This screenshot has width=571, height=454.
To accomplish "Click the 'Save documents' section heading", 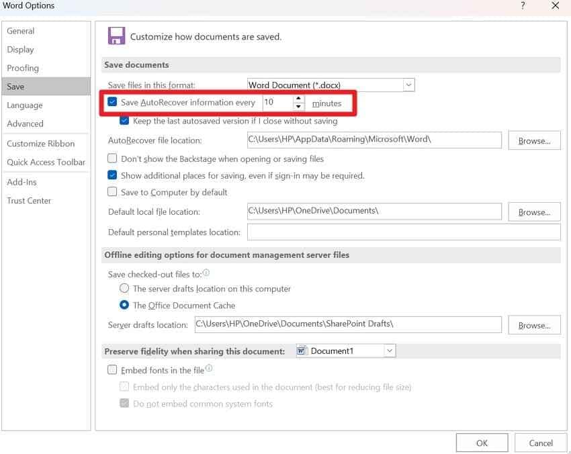I will click(x=136, y=64).
